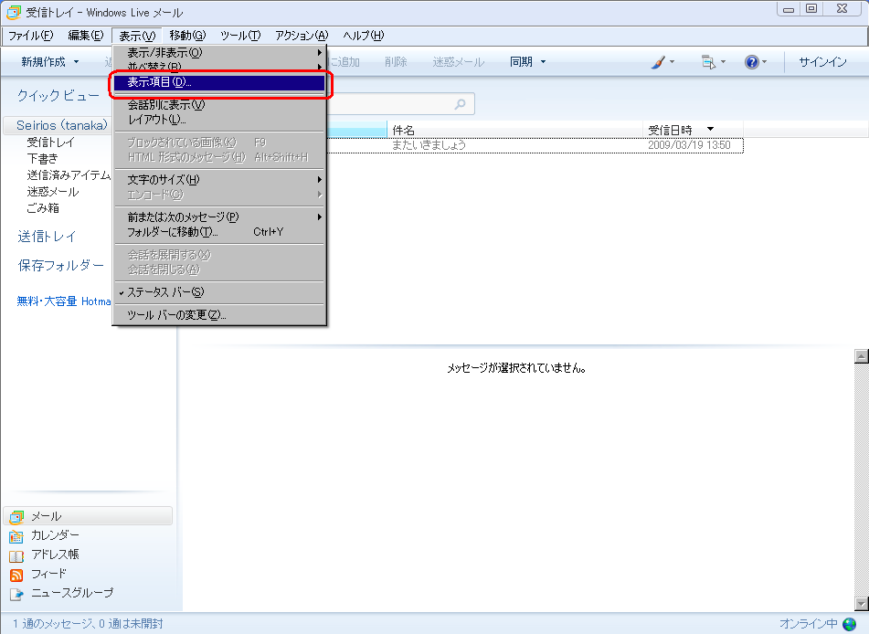869x634 pixels.
Task: Select the Feeds RSS icon
Action: (x=16, y=574)
